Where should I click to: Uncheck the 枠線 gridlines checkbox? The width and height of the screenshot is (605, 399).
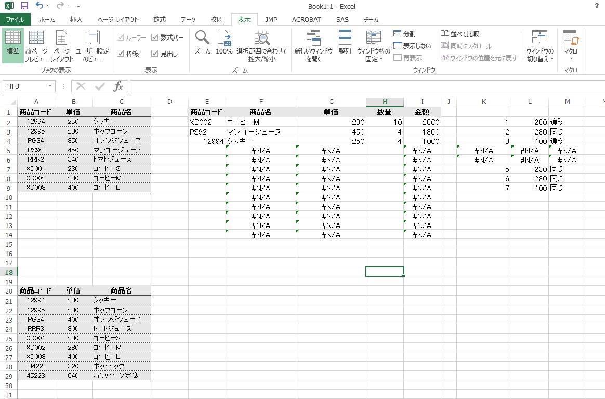[121, 54]
